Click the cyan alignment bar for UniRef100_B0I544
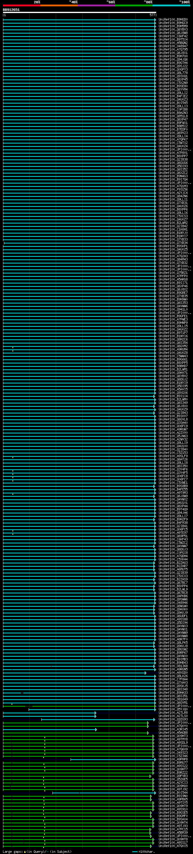The image size is (193, 854). 104,793
